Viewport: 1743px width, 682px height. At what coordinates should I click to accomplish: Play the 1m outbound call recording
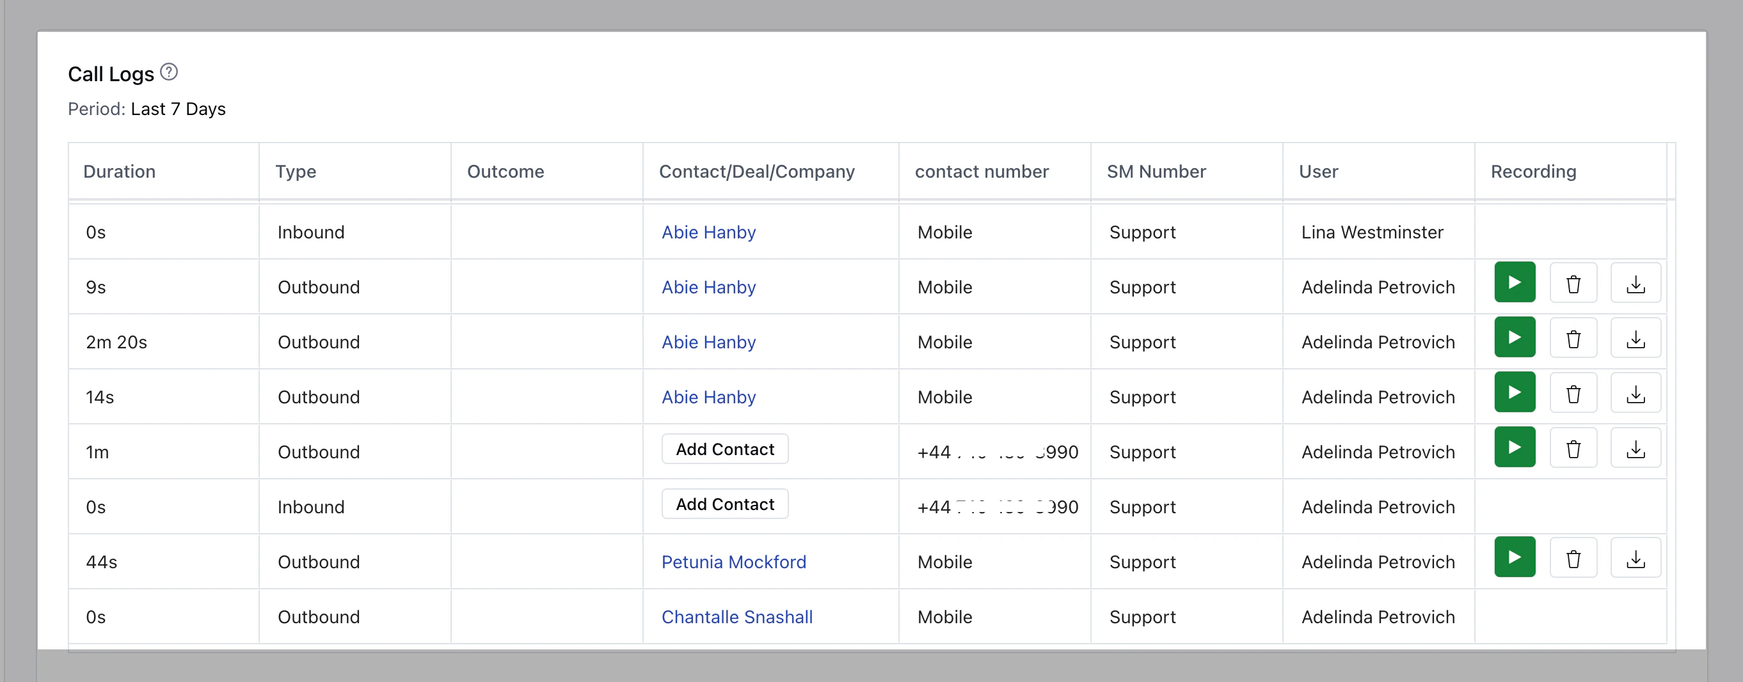(x=1515, y=447)
